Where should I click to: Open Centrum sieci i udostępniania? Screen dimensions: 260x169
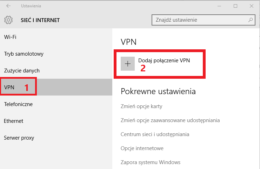[155, 134]
